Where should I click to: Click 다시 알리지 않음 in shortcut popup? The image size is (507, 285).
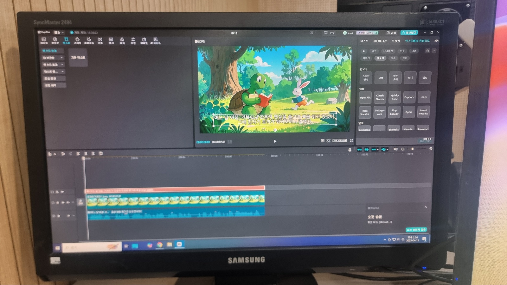tap(416, 230)
